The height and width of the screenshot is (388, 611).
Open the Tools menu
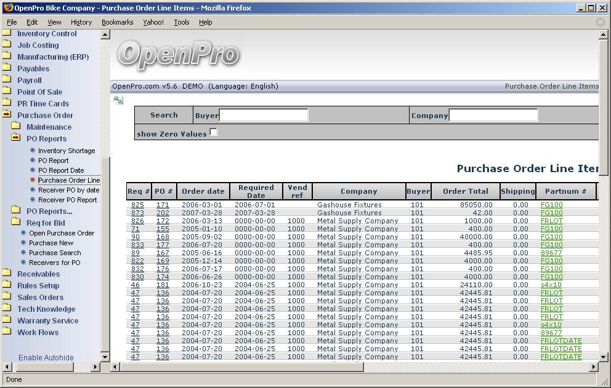click(x=182, y=22)
